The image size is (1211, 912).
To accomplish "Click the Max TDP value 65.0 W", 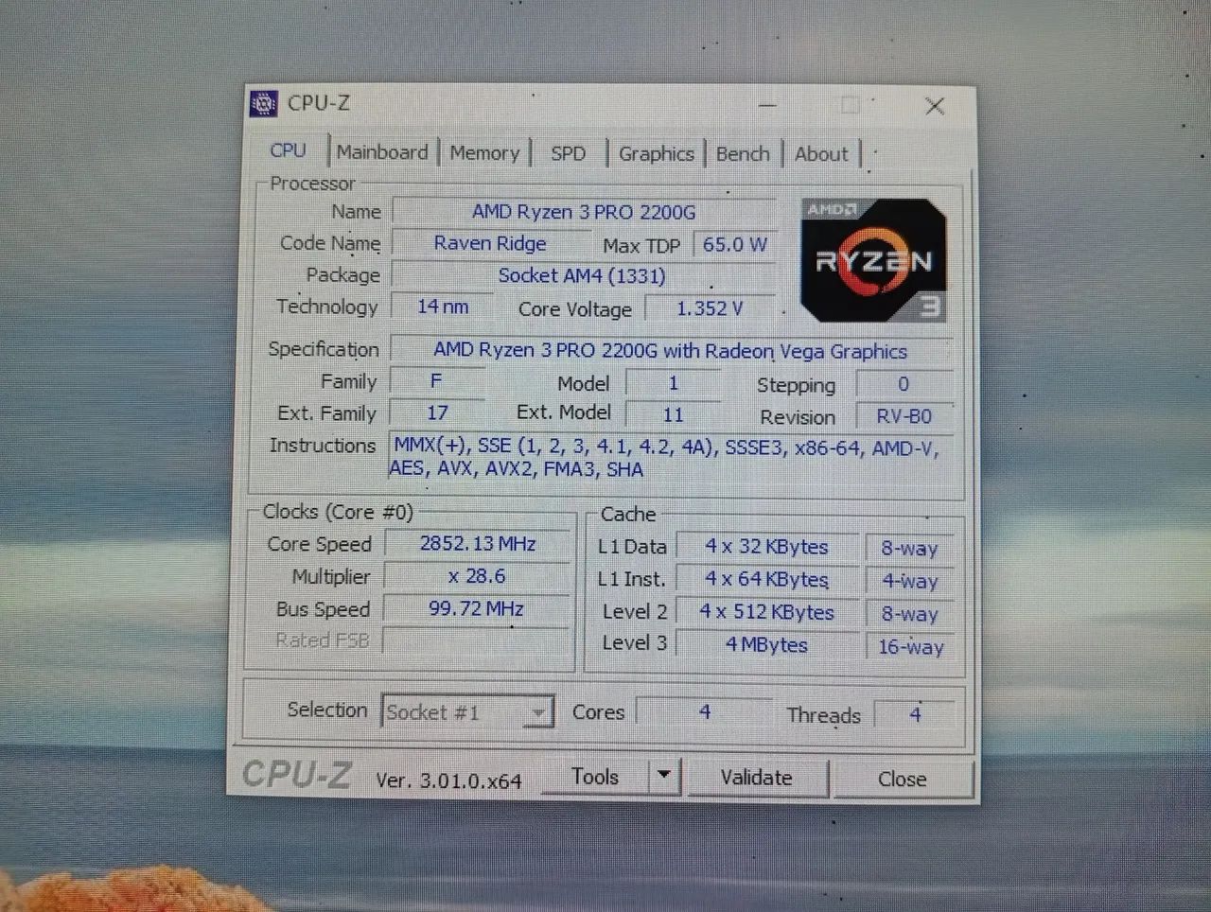I will 734,244.
